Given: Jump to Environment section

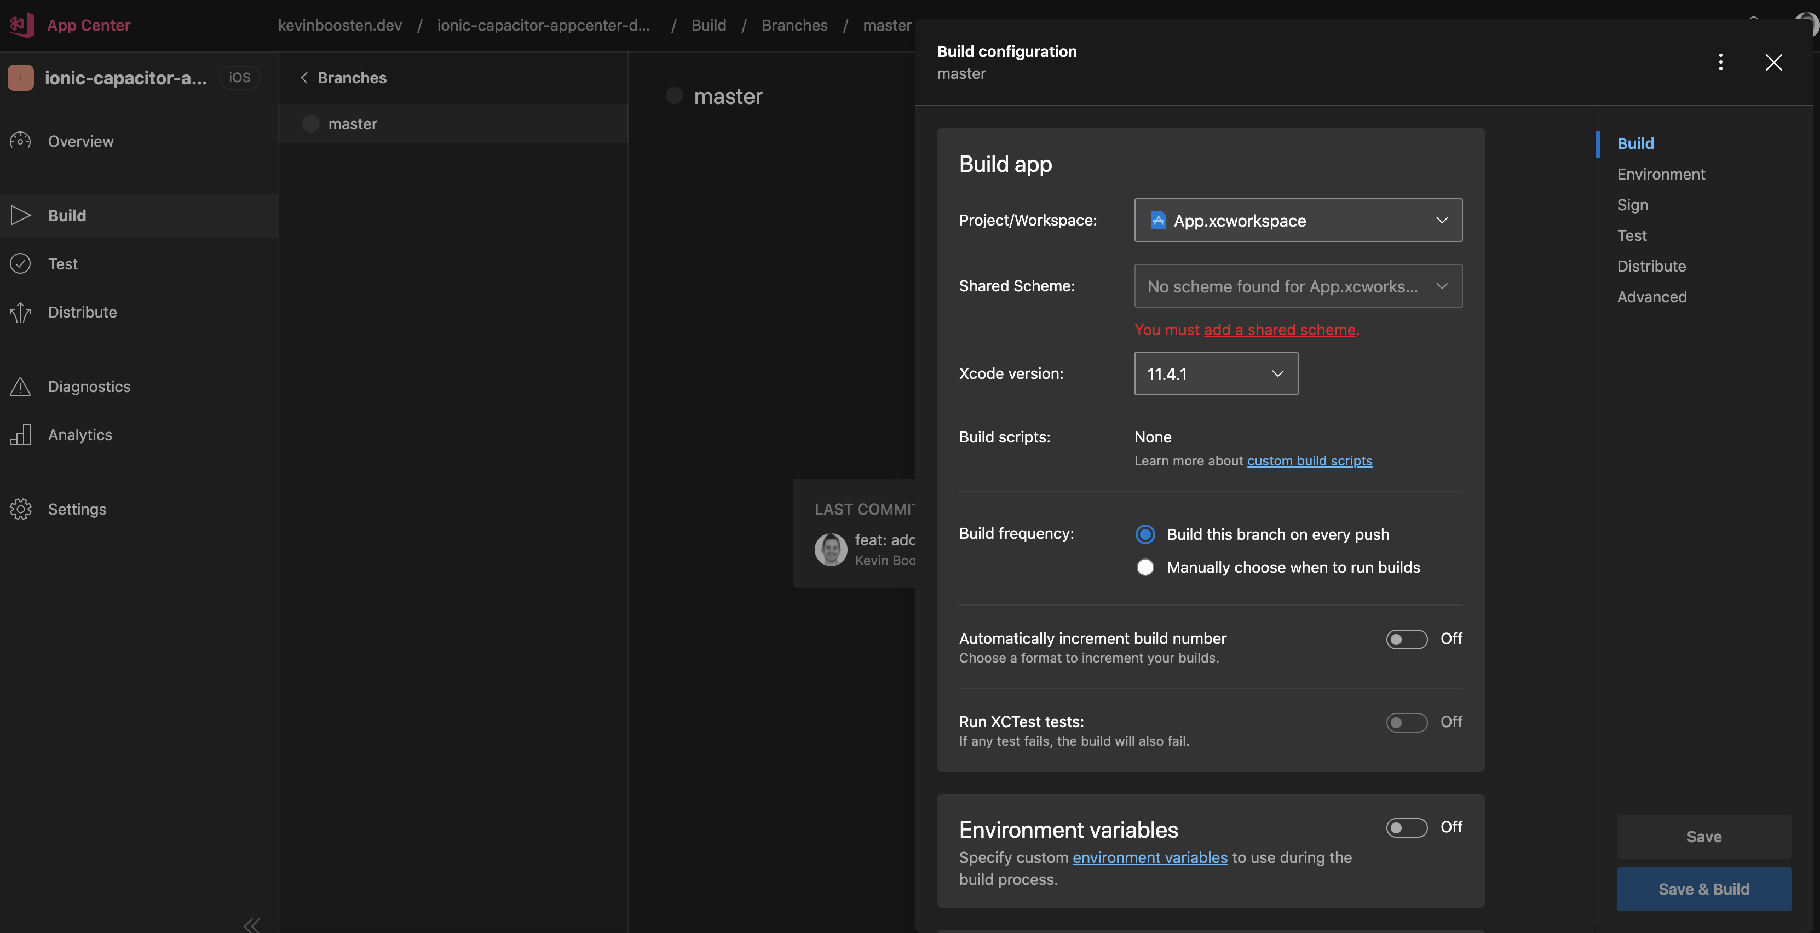Looking at the screenshot, I should [1660, 174].
